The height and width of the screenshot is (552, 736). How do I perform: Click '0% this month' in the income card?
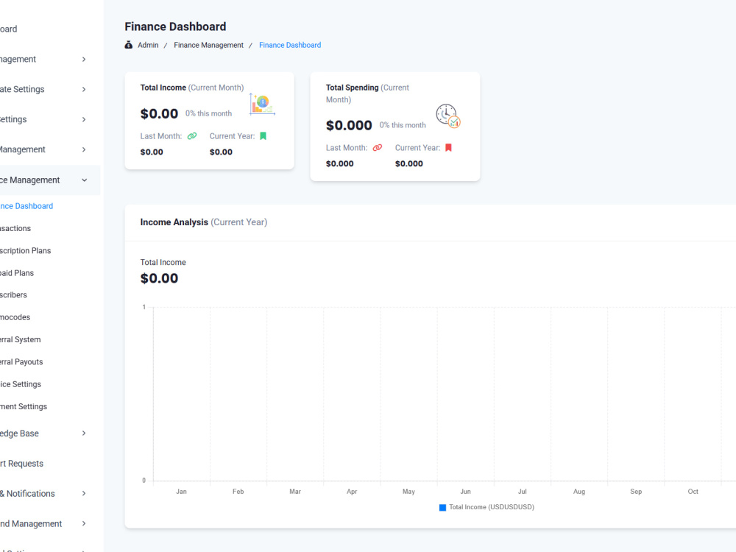coord(208,113)
